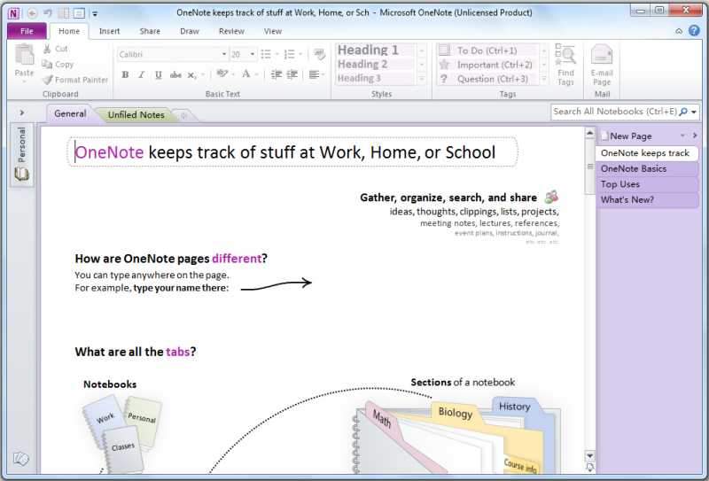The height and width of the screenshot is (481, 709).
Task: Apply the Important (Ctrl+2) star tag
Action: [x=488, y=65]
